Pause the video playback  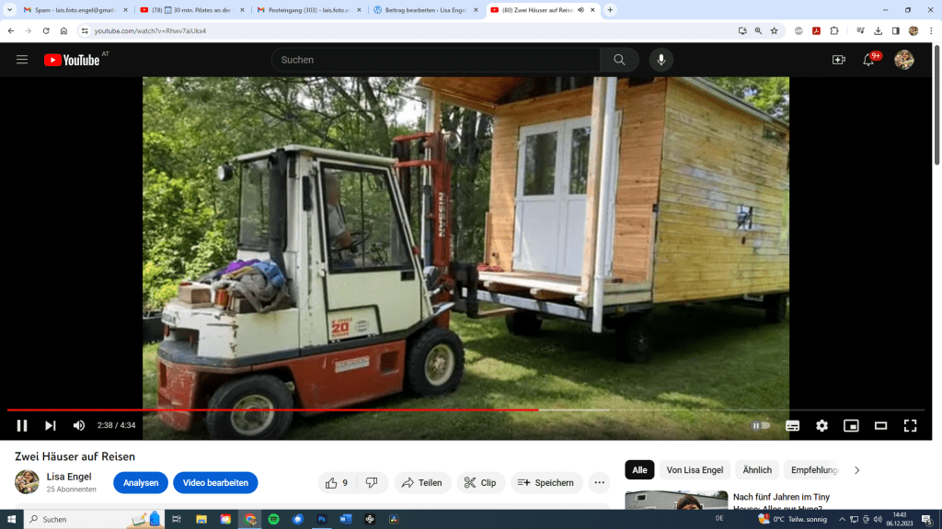click(22, 425)
